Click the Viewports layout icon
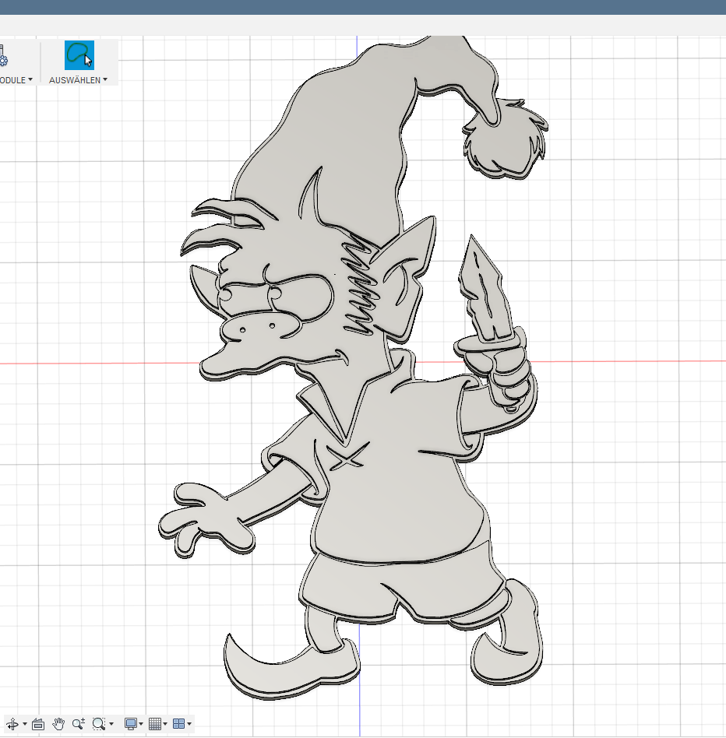Screen dimensions: 726x738 (x=179, y=724)
